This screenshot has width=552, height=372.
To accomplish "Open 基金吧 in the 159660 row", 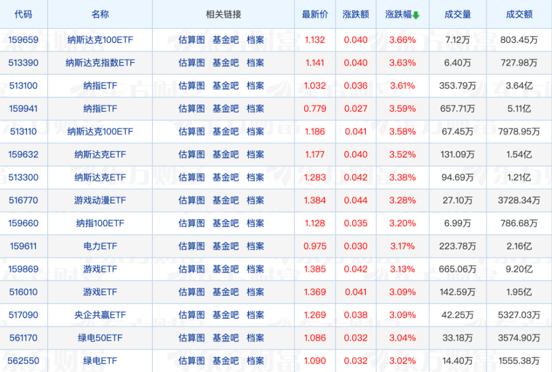I will pos(225,223).
